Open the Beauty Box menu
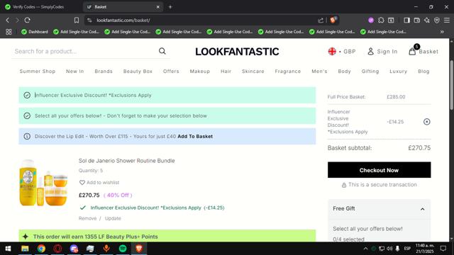The image size is (454, 255). (138, 71)
